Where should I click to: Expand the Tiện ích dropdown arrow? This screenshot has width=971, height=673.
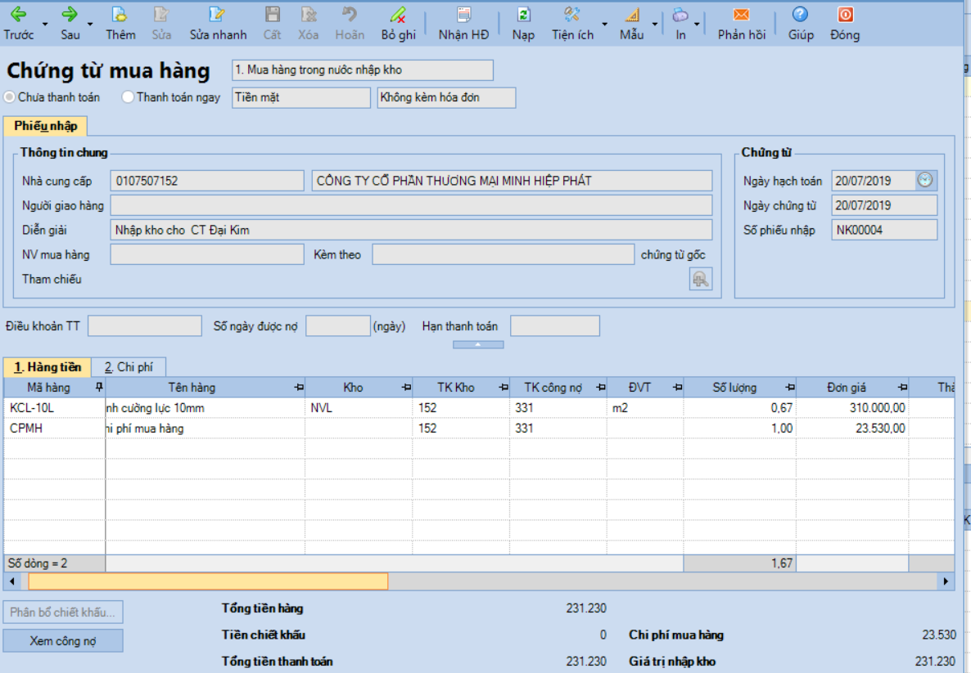(605, 25)
